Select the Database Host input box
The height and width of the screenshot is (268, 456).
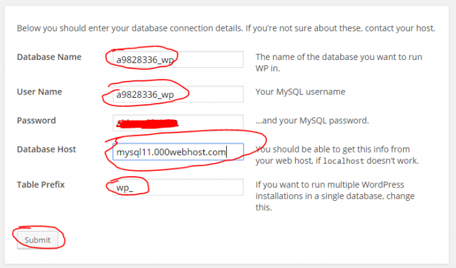(175, 152)
